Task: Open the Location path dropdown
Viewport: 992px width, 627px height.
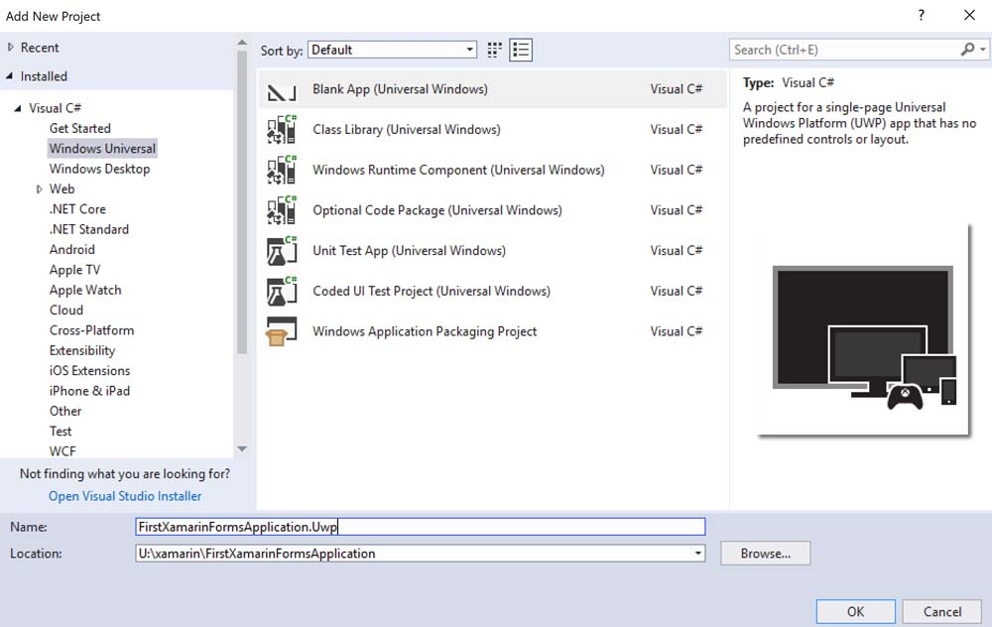Action: (x=698, y=554)
